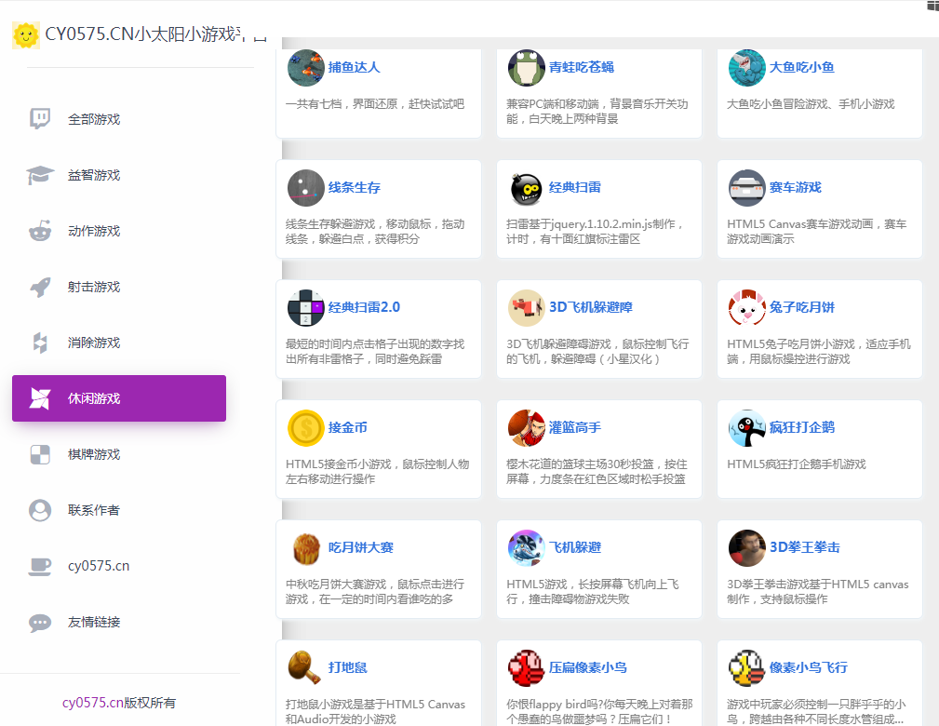
Task: Open the 3D飞机躲避障 game link
Action: [591, 307]
